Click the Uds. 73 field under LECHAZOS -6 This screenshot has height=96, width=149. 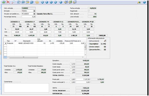click(13, 26)
